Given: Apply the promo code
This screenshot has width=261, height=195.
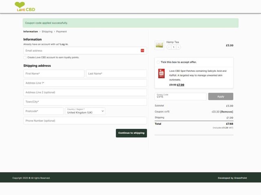Looking at the screenshot, I should pos(221,96).
